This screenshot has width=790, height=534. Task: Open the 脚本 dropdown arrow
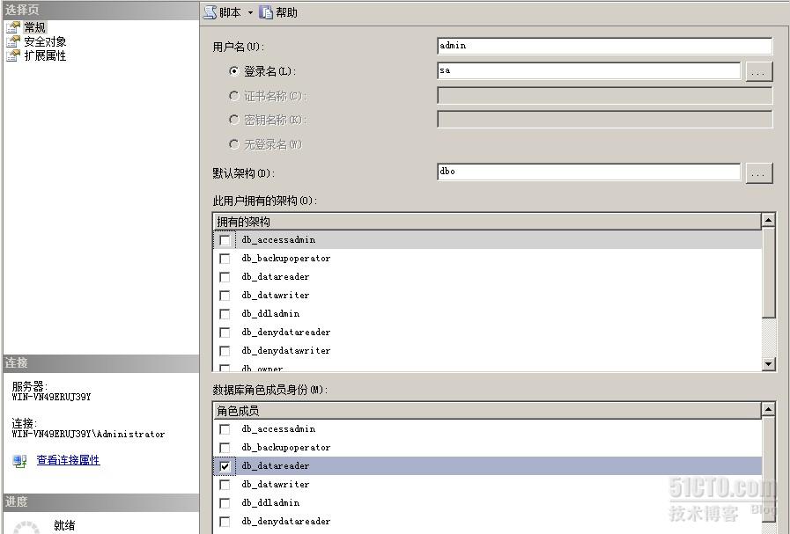pyautogui.click(x=250, y=13)
